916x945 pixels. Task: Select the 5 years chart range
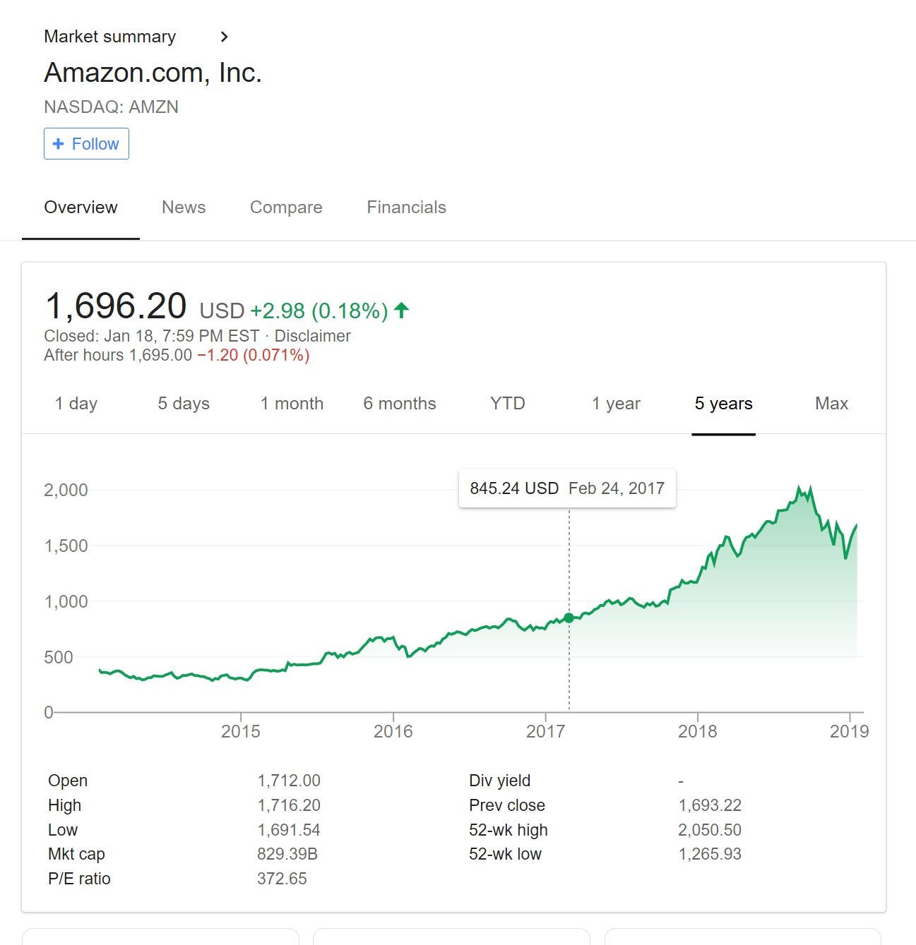(x=723, y=404)
